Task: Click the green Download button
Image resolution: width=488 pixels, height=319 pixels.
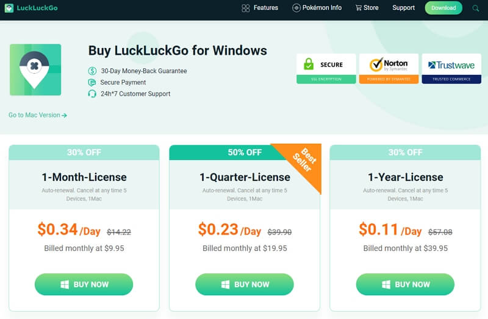Action: coord(443,8)
